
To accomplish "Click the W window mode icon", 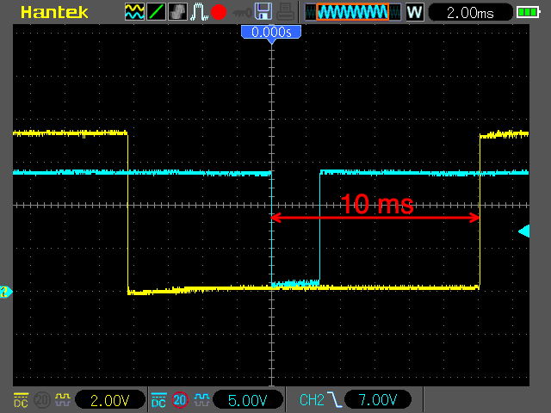I will point(414,12).
